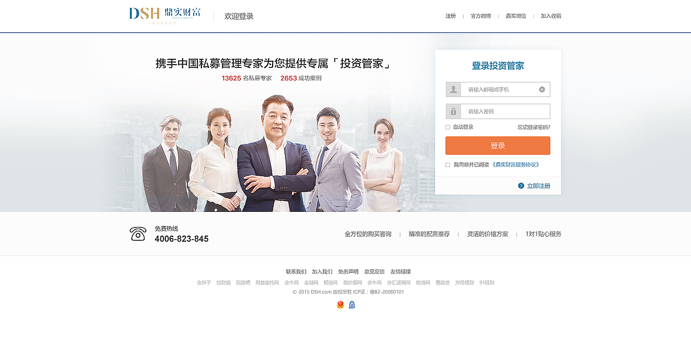Click the copyright ICP证 line
This screenshot has width=691, height=352.
coord(348,292)
